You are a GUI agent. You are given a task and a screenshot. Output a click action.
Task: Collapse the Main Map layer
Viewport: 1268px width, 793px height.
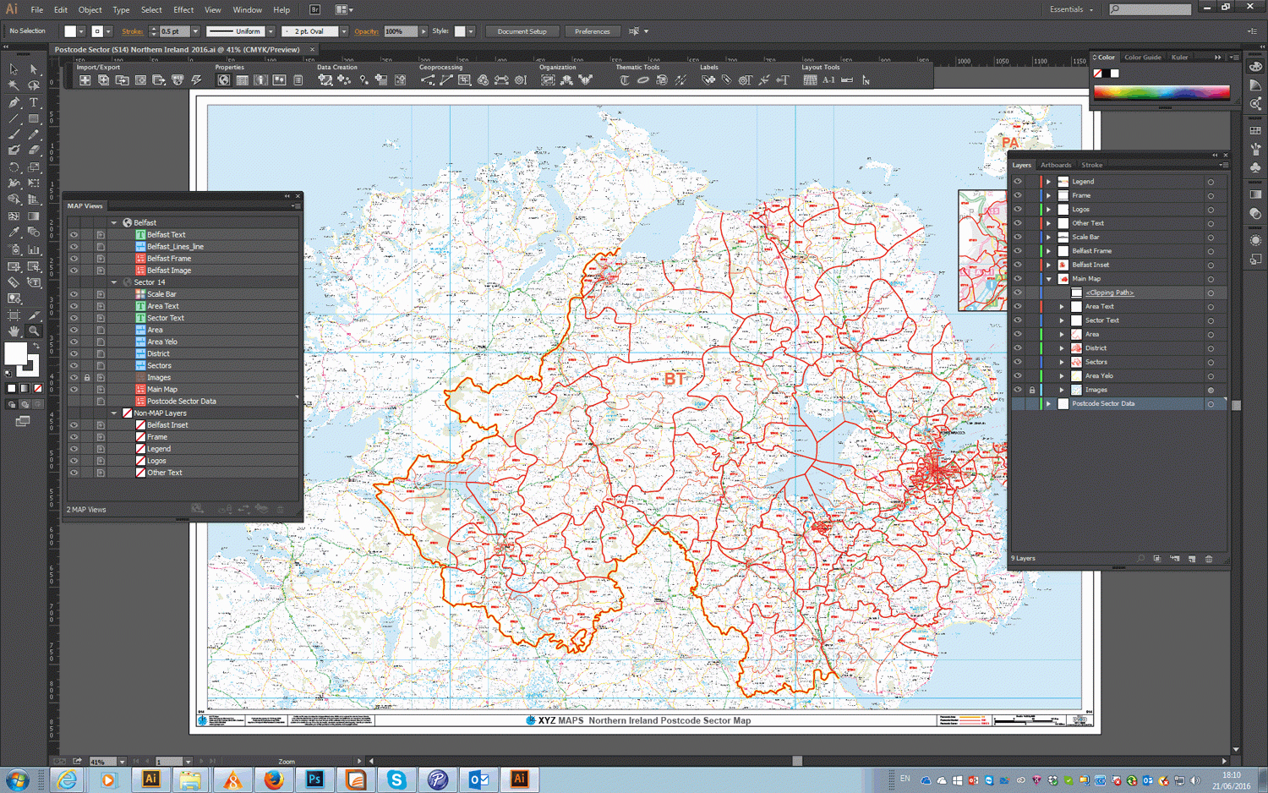pos(1048,279)
